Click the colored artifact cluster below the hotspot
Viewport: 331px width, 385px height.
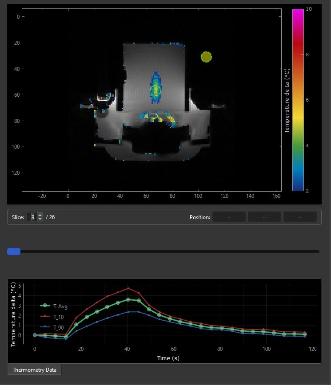[156, 118]
